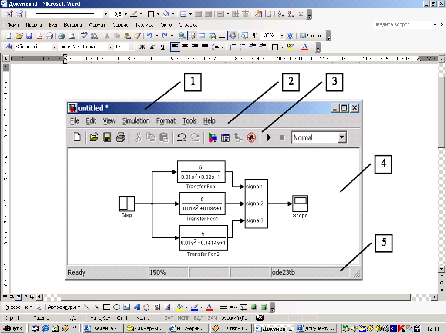Click the Format Painter brush icon
Screen dimensions: 446x334
137,36
